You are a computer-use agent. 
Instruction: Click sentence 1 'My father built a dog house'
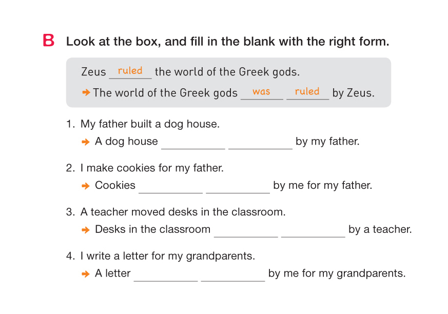coord(150,124)
